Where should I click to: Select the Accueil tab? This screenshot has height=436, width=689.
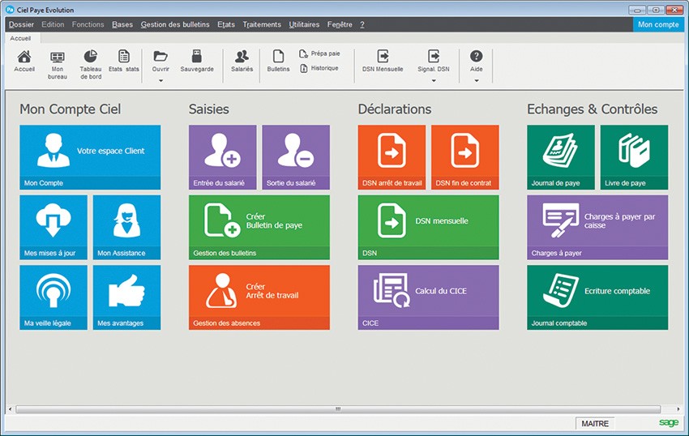click(20, 38)
